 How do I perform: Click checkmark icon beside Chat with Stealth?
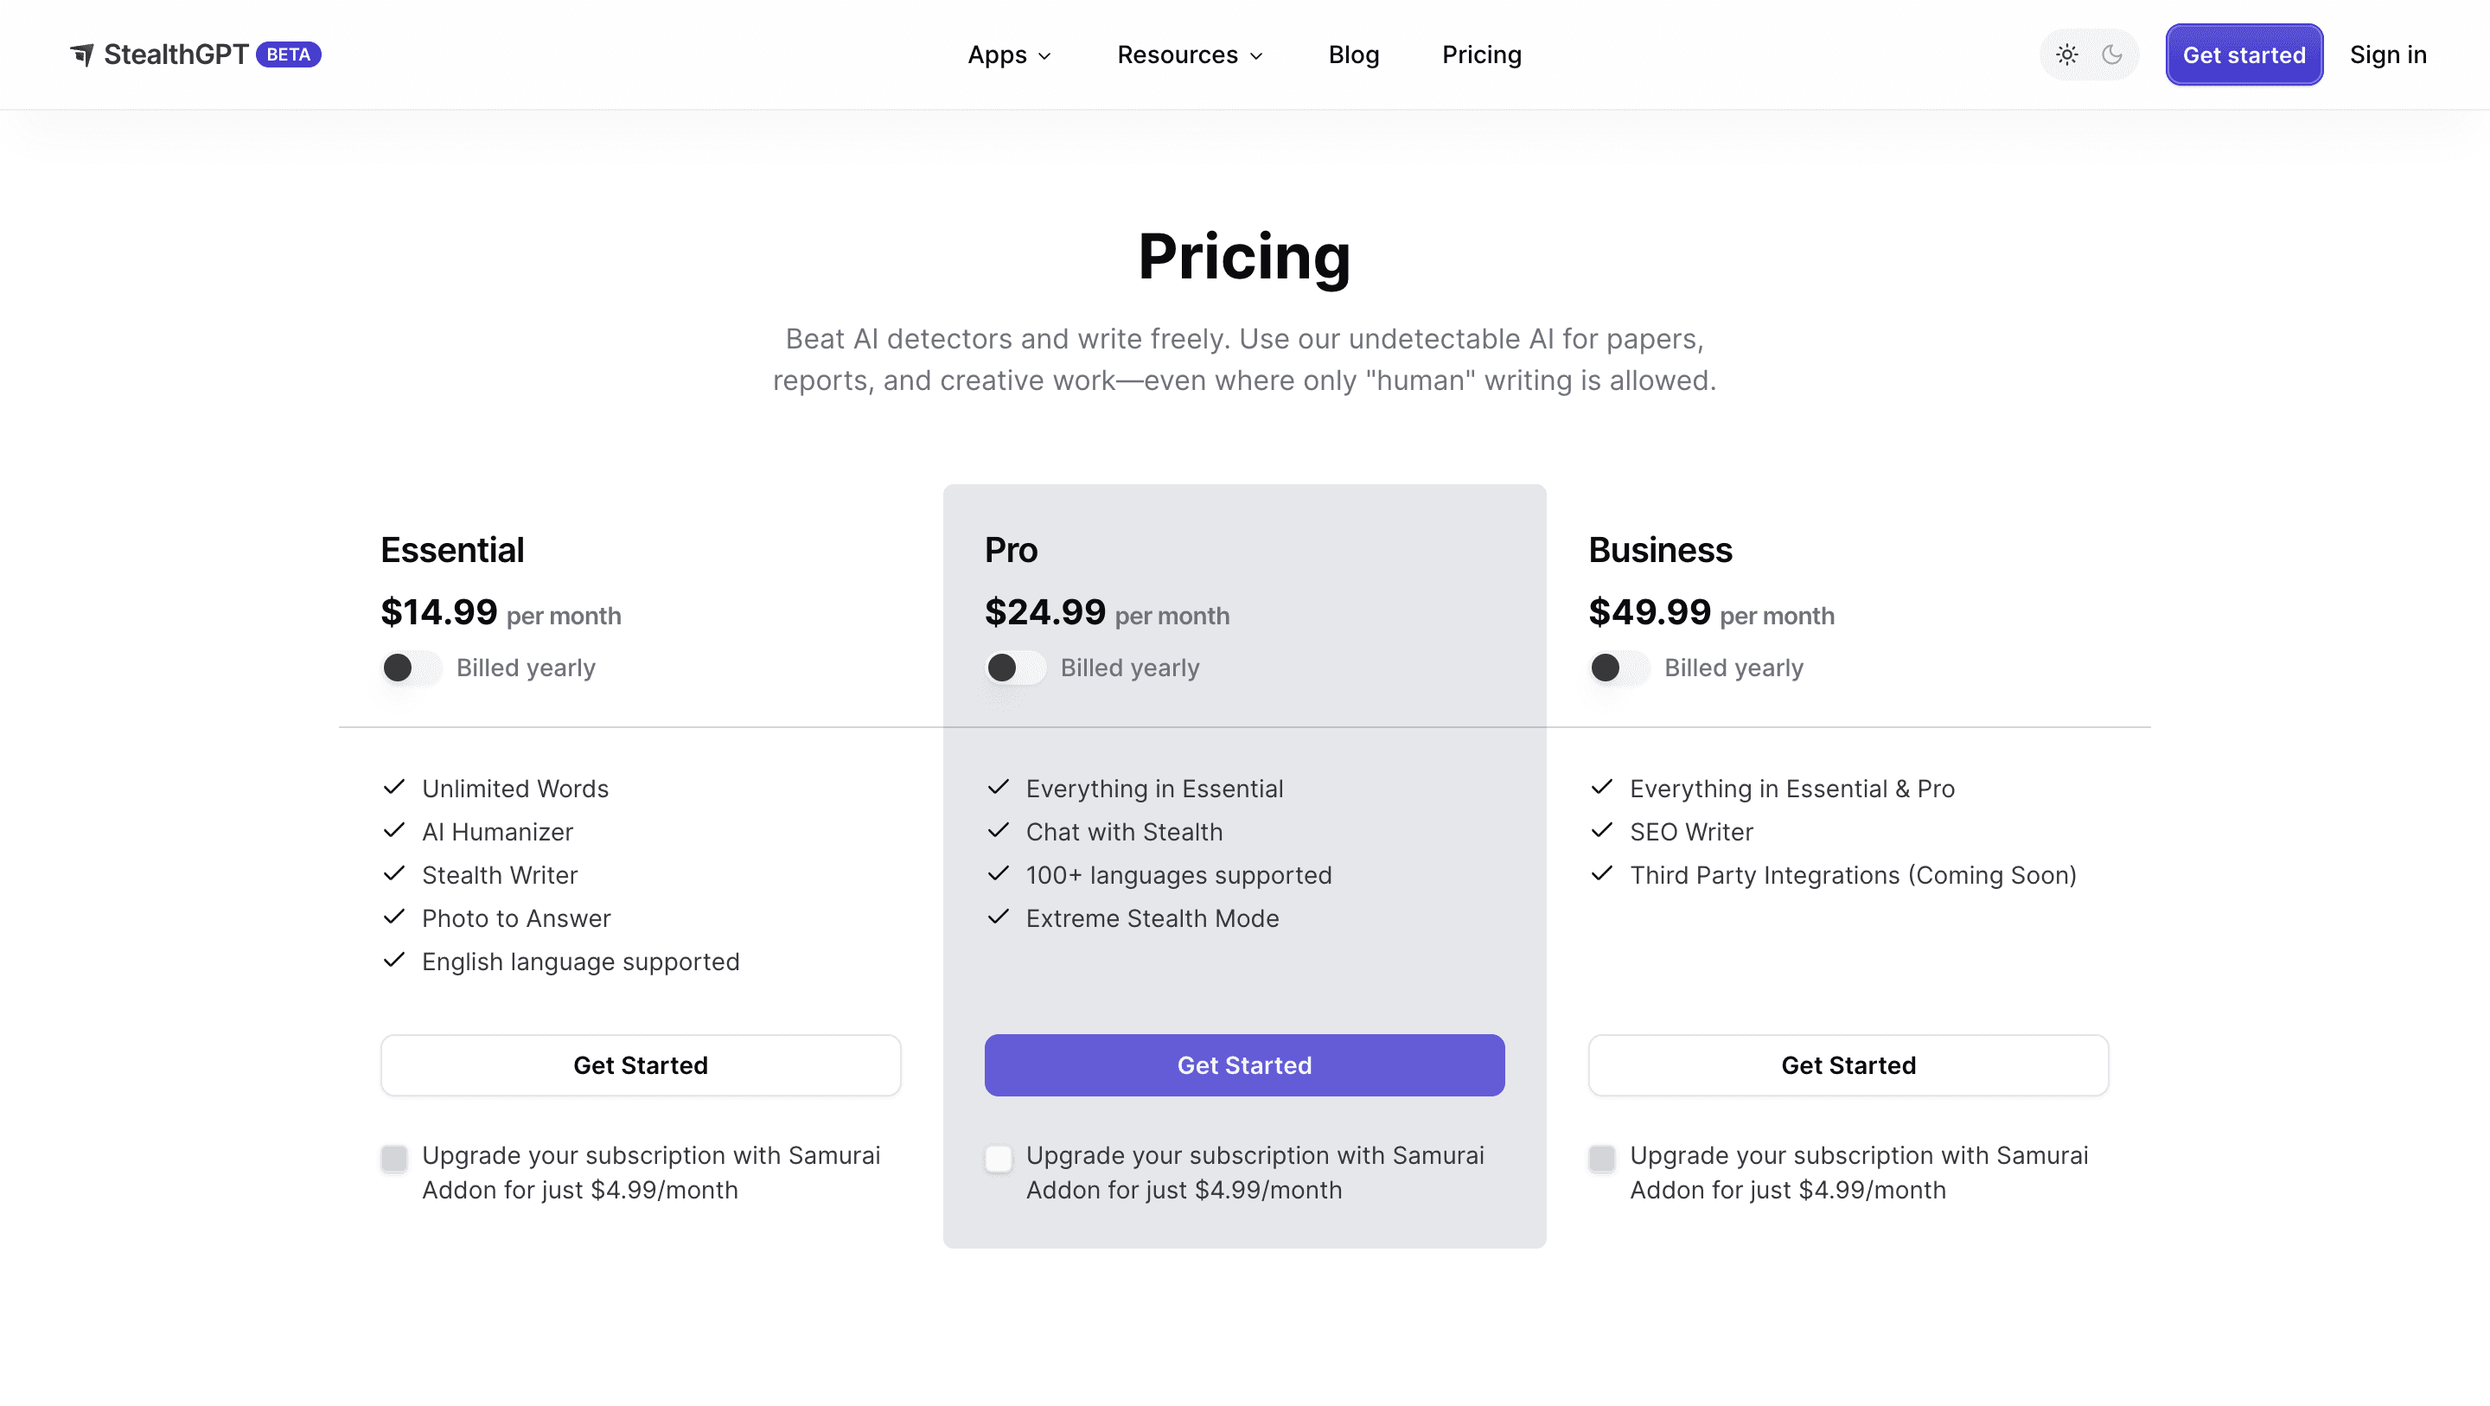point(998,831)
